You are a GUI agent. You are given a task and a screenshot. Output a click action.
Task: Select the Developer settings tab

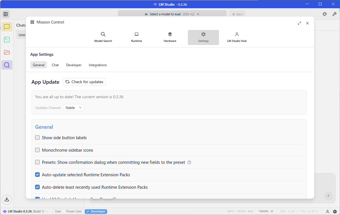tap(74, 65)
